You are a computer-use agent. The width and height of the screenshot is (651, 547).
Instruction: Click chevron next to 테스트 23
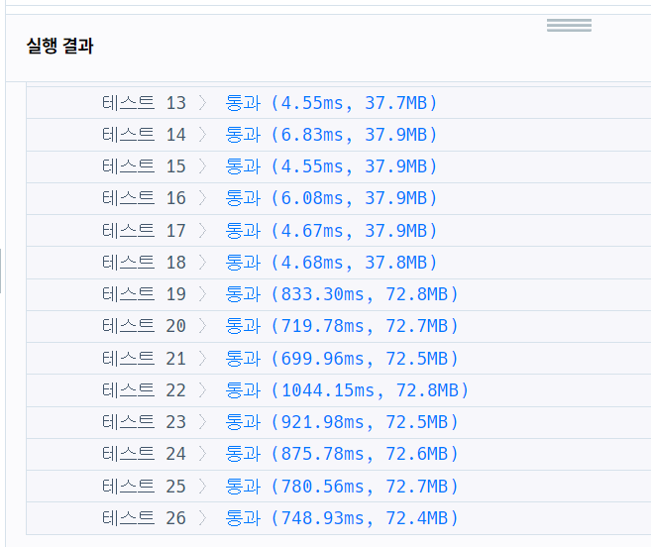click(x=202, y=422)
